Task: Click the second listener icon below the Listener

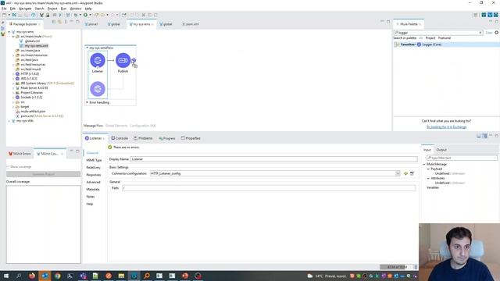Action: pos(98,89)
